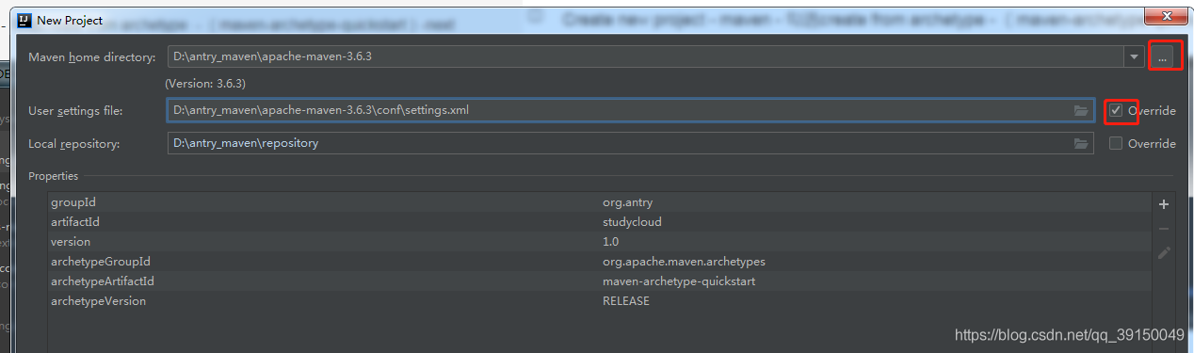Click the RELEASE value cell

pos(626,301)
